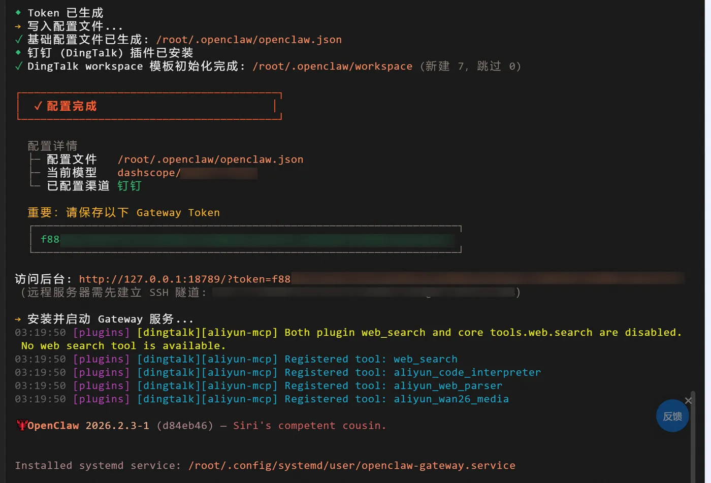This screenshot has height=483, width=711.
Task: Click the vertical scrollbar on the right edge
Action: tap(693, 437)
